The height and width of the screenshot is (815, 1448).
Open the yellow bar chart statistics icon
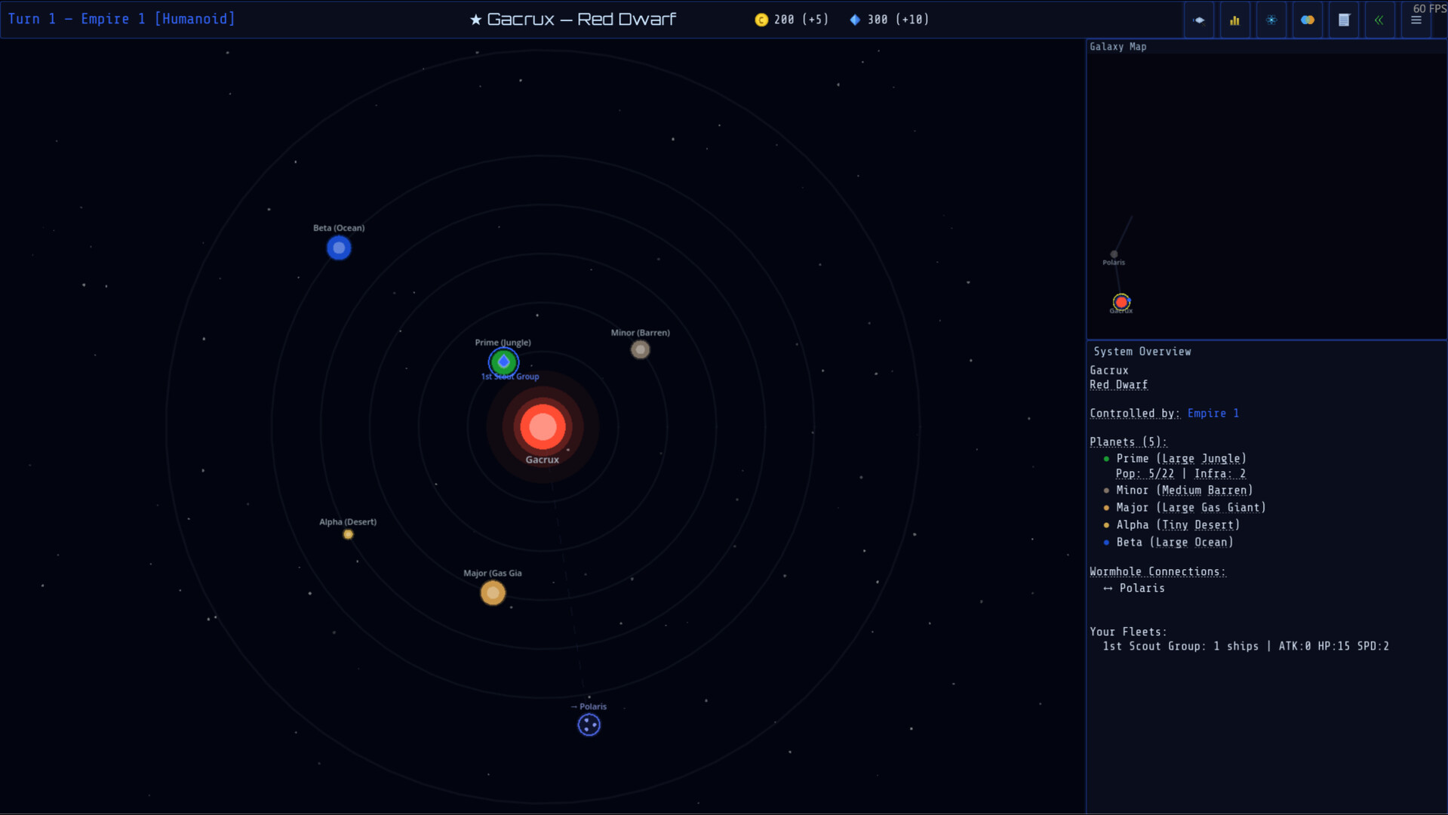click(x=1234, y=20)
